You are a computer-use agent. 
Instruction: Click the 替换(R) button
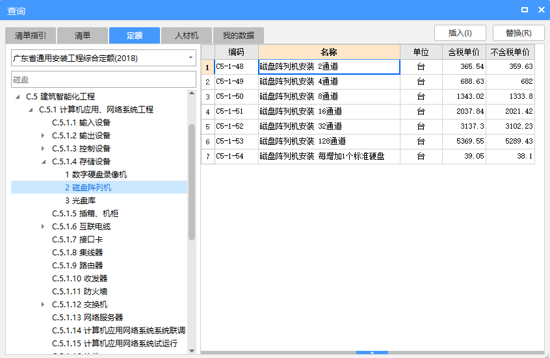click(518, 33)
